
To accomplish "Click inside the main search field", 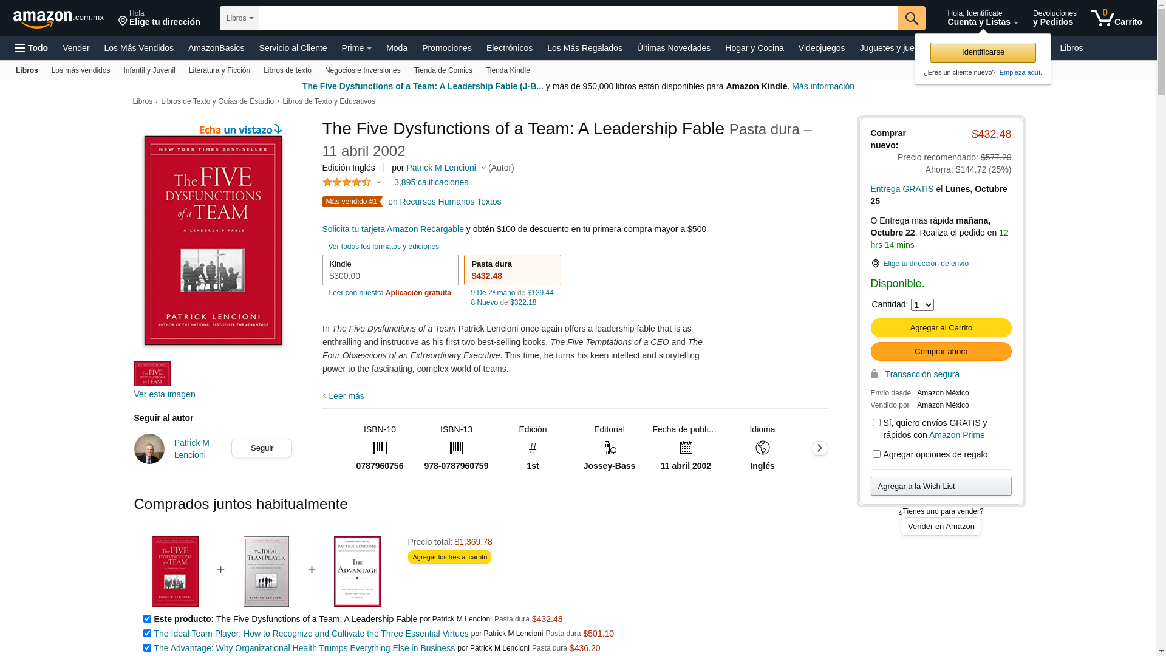I will (x=577, y=18).
